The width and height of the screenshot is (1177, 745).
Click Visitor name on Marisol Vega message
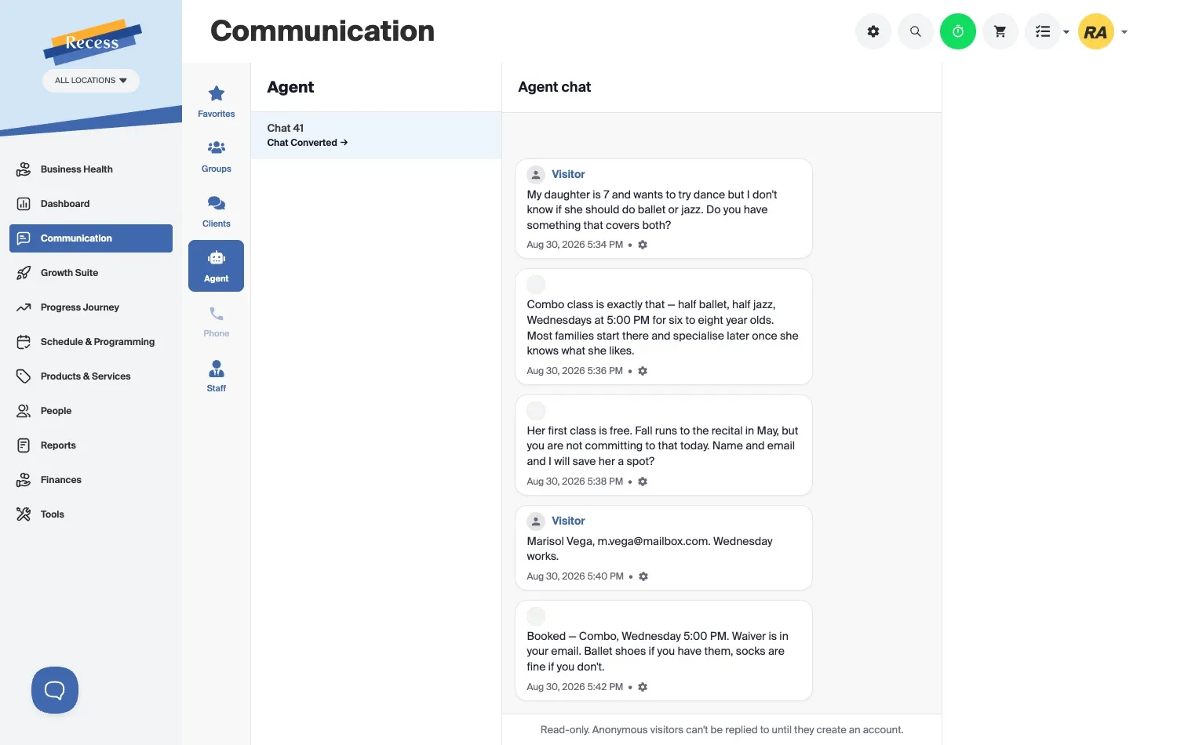point(568,521)
